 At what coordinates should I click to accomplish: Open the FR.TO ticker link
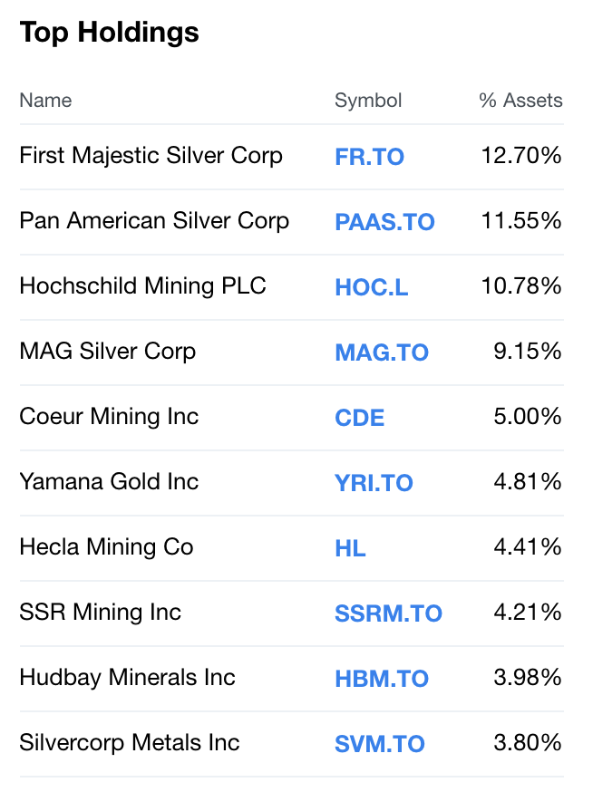pos(369,156)
